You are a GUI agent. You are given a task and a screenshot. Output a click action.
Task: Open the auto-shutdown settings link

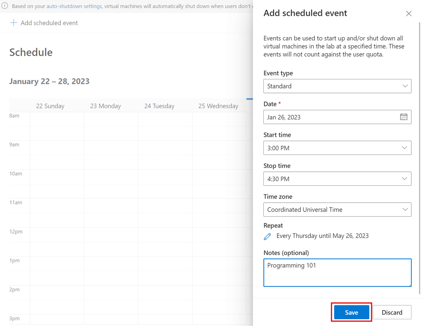(x=74, y=6)
